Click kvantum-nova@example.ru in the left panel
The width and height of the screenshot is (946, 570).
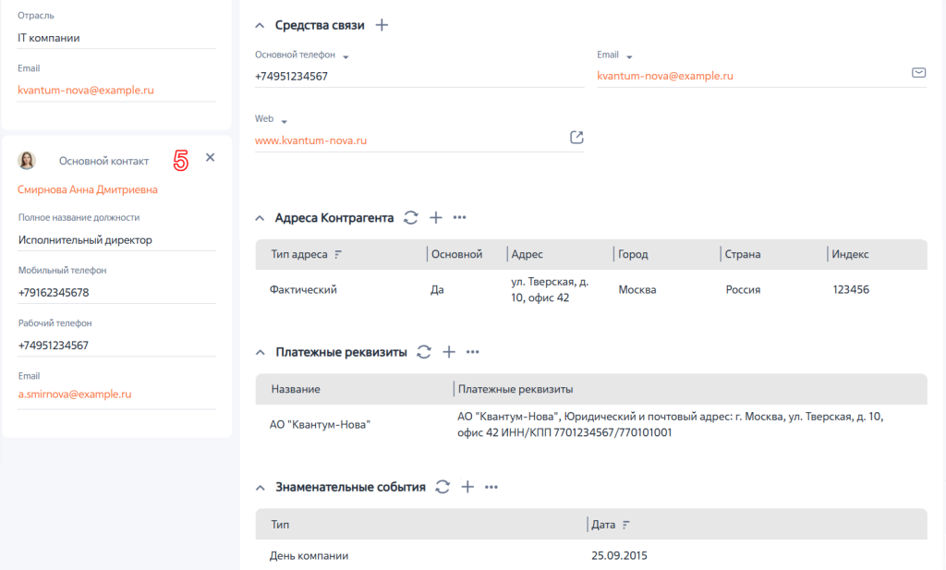click(x=86, y=90)
